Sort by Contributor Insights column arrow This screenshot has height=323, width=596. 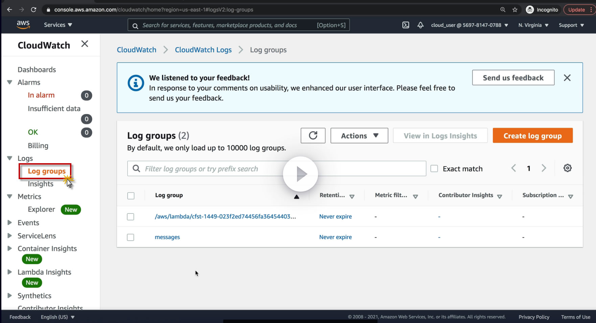tap(500, 197)
